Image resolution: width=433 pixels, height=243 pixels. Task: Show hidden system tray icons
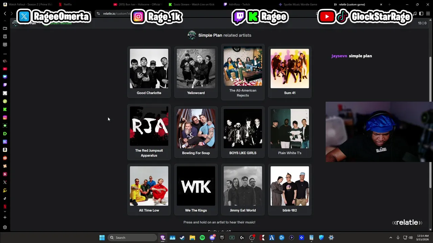[391, 238]
